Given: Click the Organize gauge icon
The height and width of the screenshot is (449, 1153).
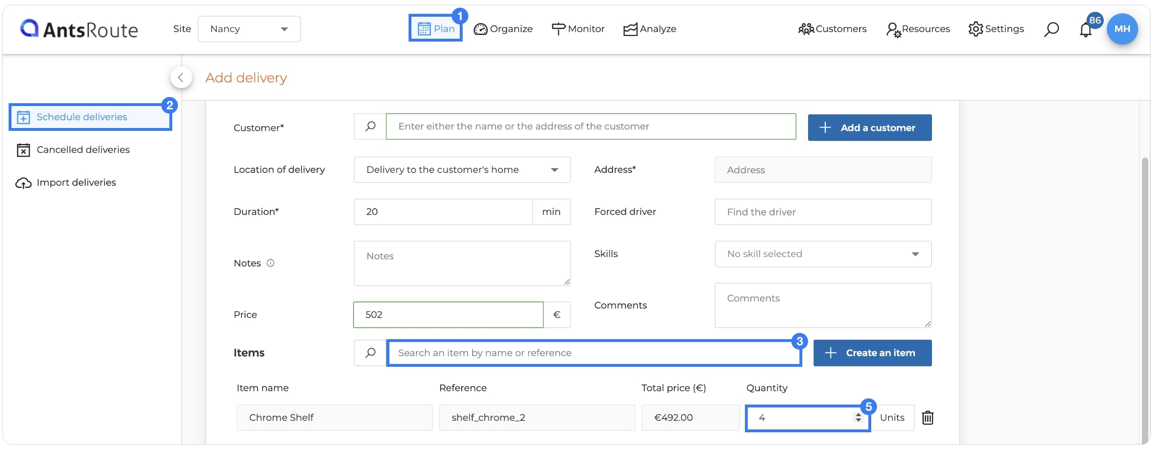Looking at the screenshot, I should [480, 29].
